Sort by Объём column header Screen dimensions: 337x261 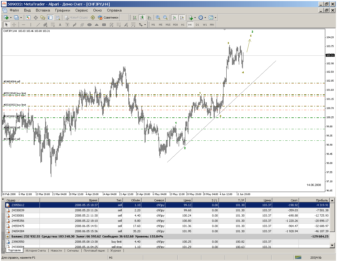[132, 200]
